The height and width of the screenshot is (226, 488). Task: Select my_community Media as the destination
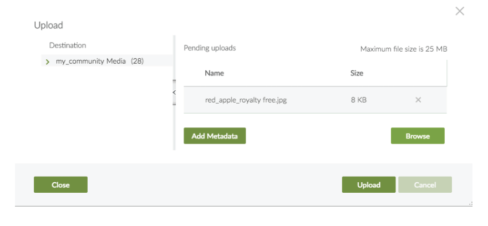[x=90, y=61]
